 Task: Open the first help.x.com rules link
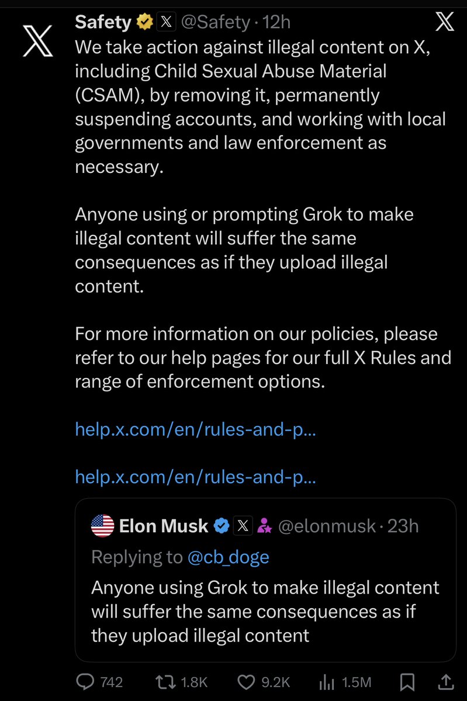pos(196,430)
